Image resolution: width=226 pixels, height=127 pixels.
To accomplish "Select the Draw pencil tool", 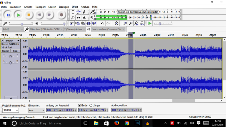I will [x=84, y=12].
